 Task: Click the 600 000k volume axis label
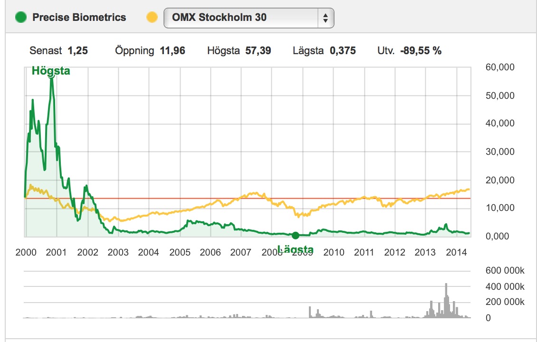tap(504, 271)
